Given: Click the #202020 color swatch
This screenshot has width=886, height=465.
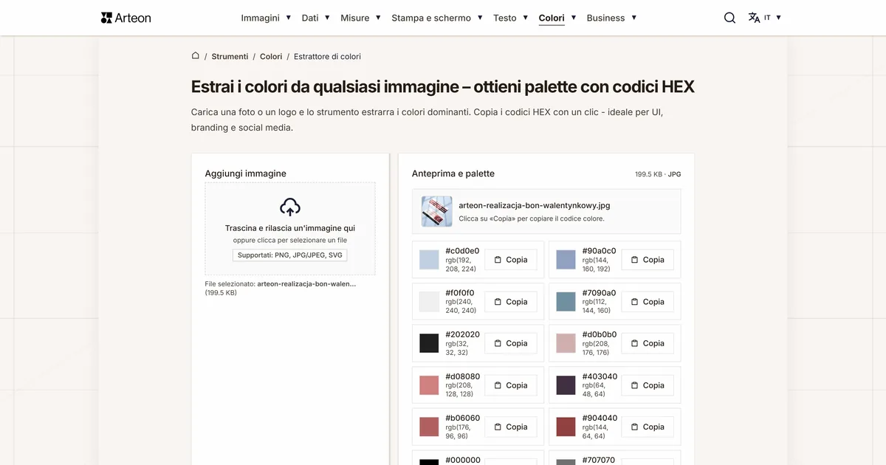Looking at the screenshot, I should coord(429,343).
